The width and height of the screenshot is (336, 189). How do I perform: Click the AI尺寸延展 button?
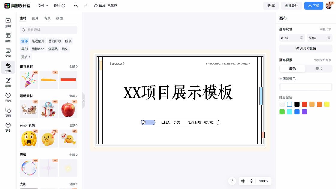point(305,48)
